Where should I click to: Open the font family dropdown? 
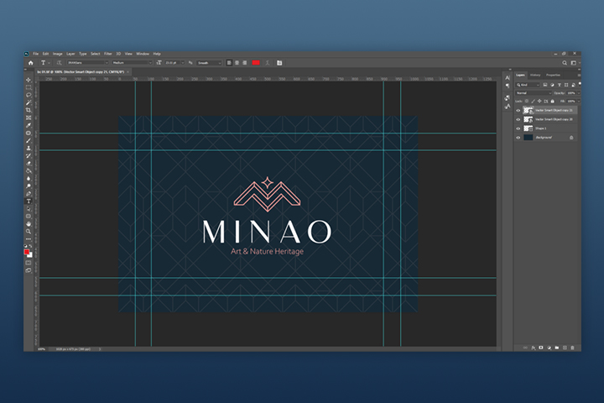(88, 62)
